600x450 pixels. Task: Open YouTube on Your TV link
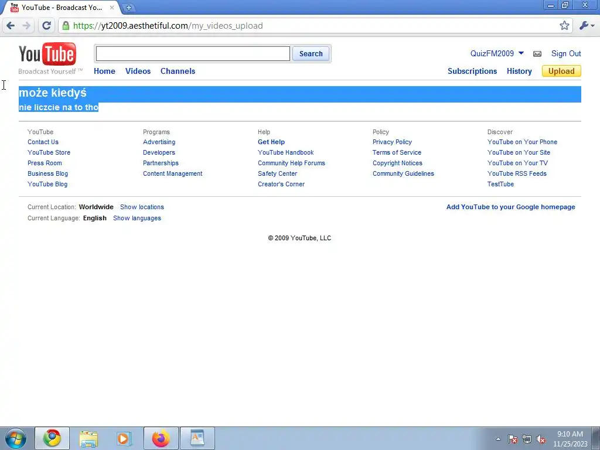pos(518,163)
